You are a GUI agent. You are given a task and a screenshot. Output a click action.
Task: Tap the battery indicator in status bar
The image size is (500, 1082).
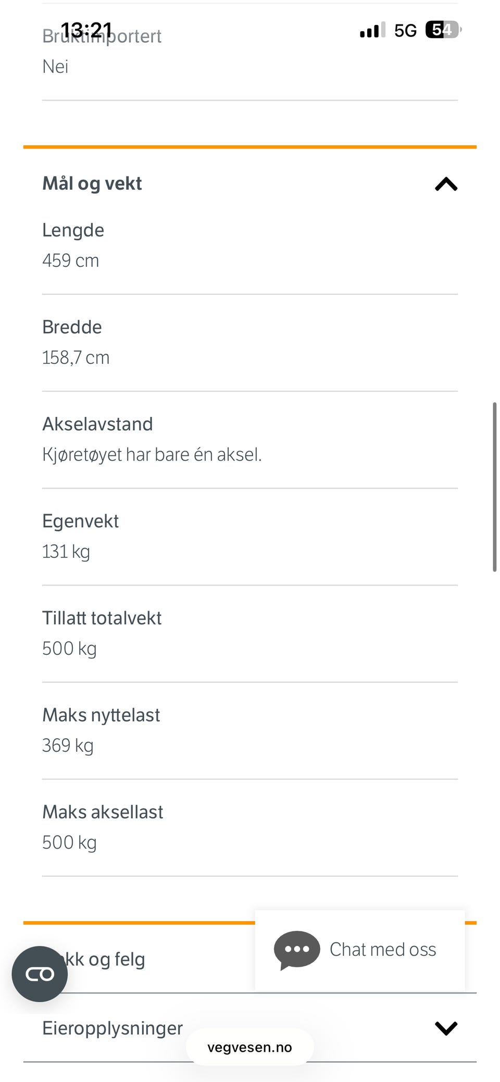(443, 30)
